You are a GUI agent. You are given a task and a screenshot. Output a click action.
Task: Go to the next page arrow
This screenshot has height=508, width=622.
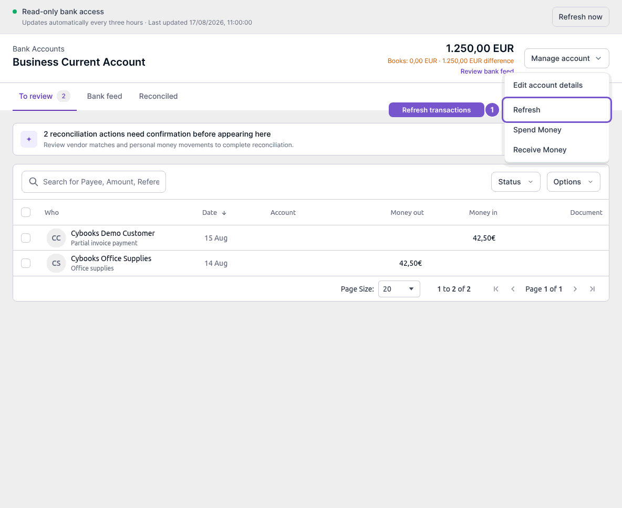(x=575, y=289)
